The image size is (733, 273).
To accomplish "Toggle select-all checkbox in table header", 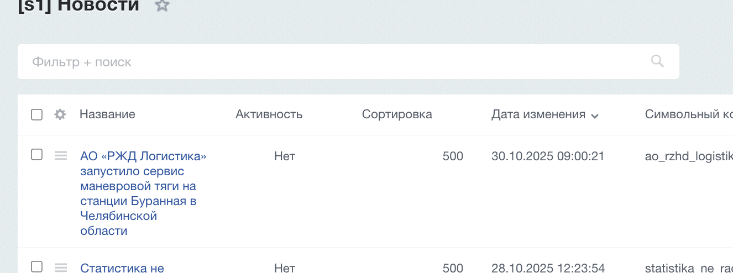I will pos(36,114).
